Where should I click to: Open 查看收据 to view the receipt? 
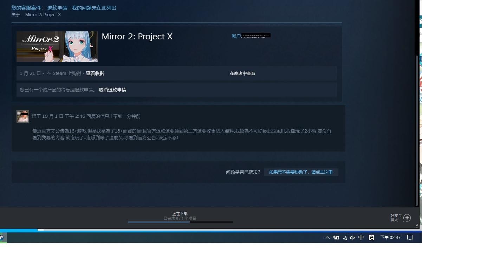(94, 73)
